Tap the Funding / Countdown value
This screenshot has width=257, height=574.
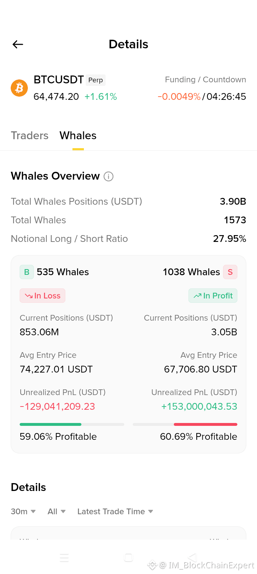point(202,97)
